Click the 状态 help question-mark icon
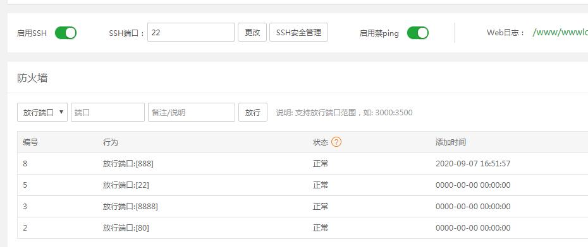 tap(336, 142)
